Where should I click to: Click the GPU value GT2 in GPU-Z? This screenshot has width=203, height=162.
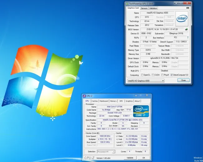point(147,17)
